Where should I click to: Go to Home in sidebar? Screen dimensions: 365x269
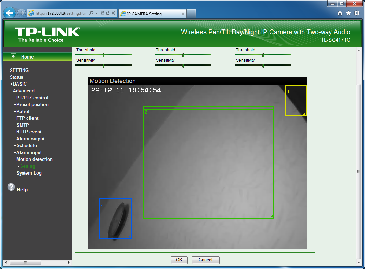[27, 57]
